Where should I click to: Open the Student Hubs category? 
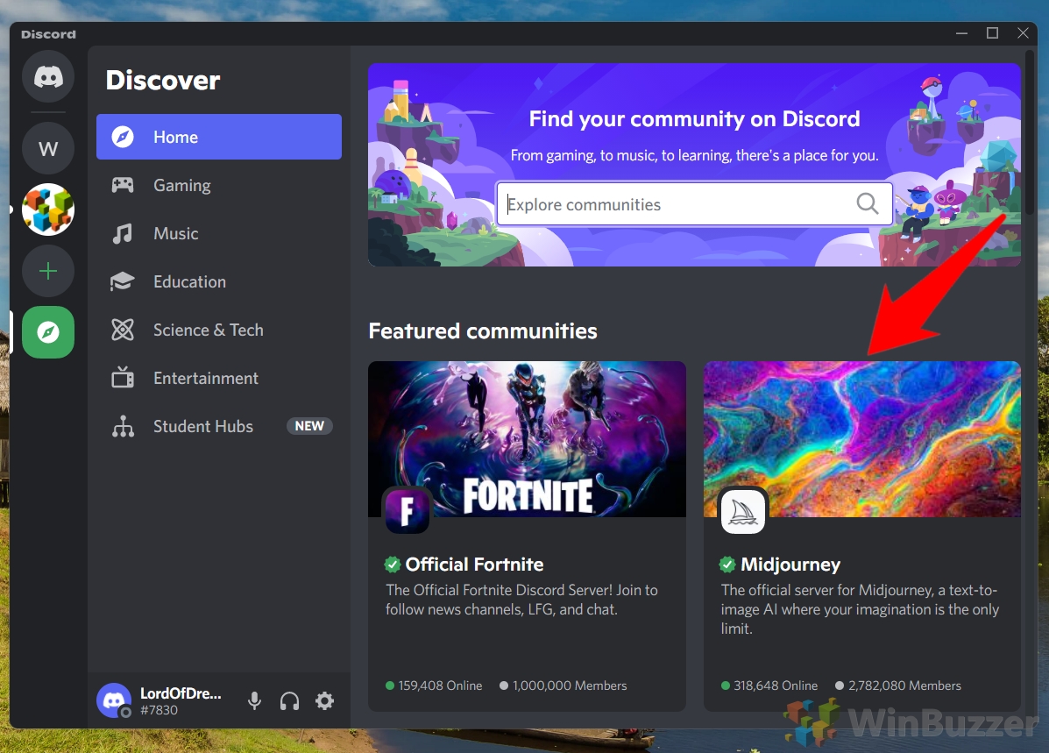[x=219, y=426]
